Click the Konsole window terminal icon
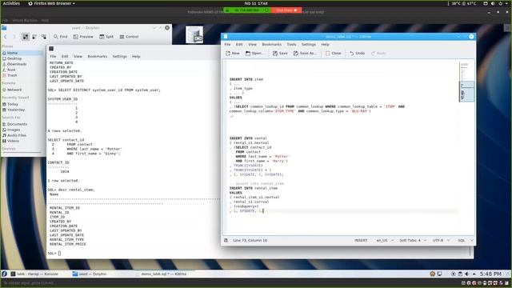This screenshot has width=512, height=288. [x=51, y=49]
